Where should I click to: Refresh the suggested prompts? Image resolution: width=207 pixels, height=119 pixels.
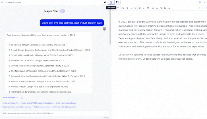coord(22,98)
